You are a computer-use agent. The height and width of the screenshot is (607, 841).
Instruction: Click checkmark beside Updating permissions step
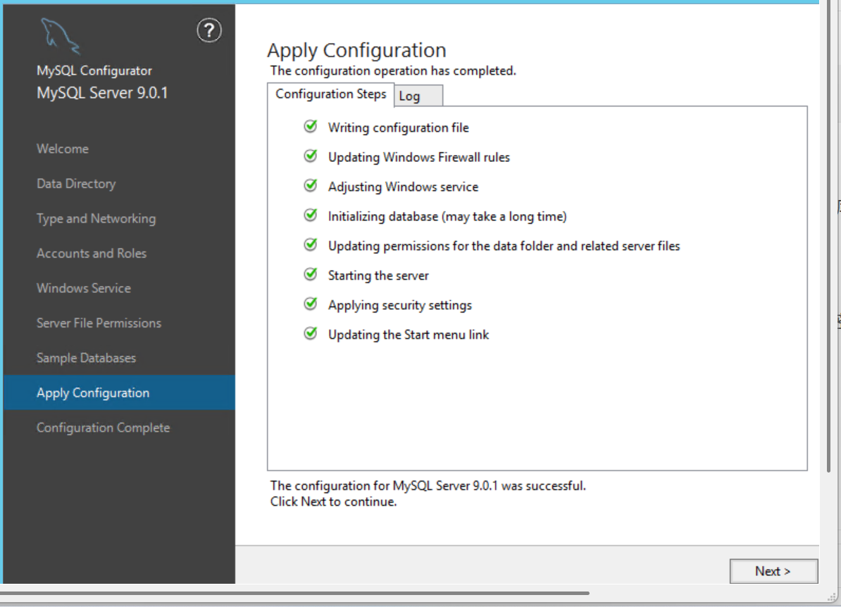[311, 244]
